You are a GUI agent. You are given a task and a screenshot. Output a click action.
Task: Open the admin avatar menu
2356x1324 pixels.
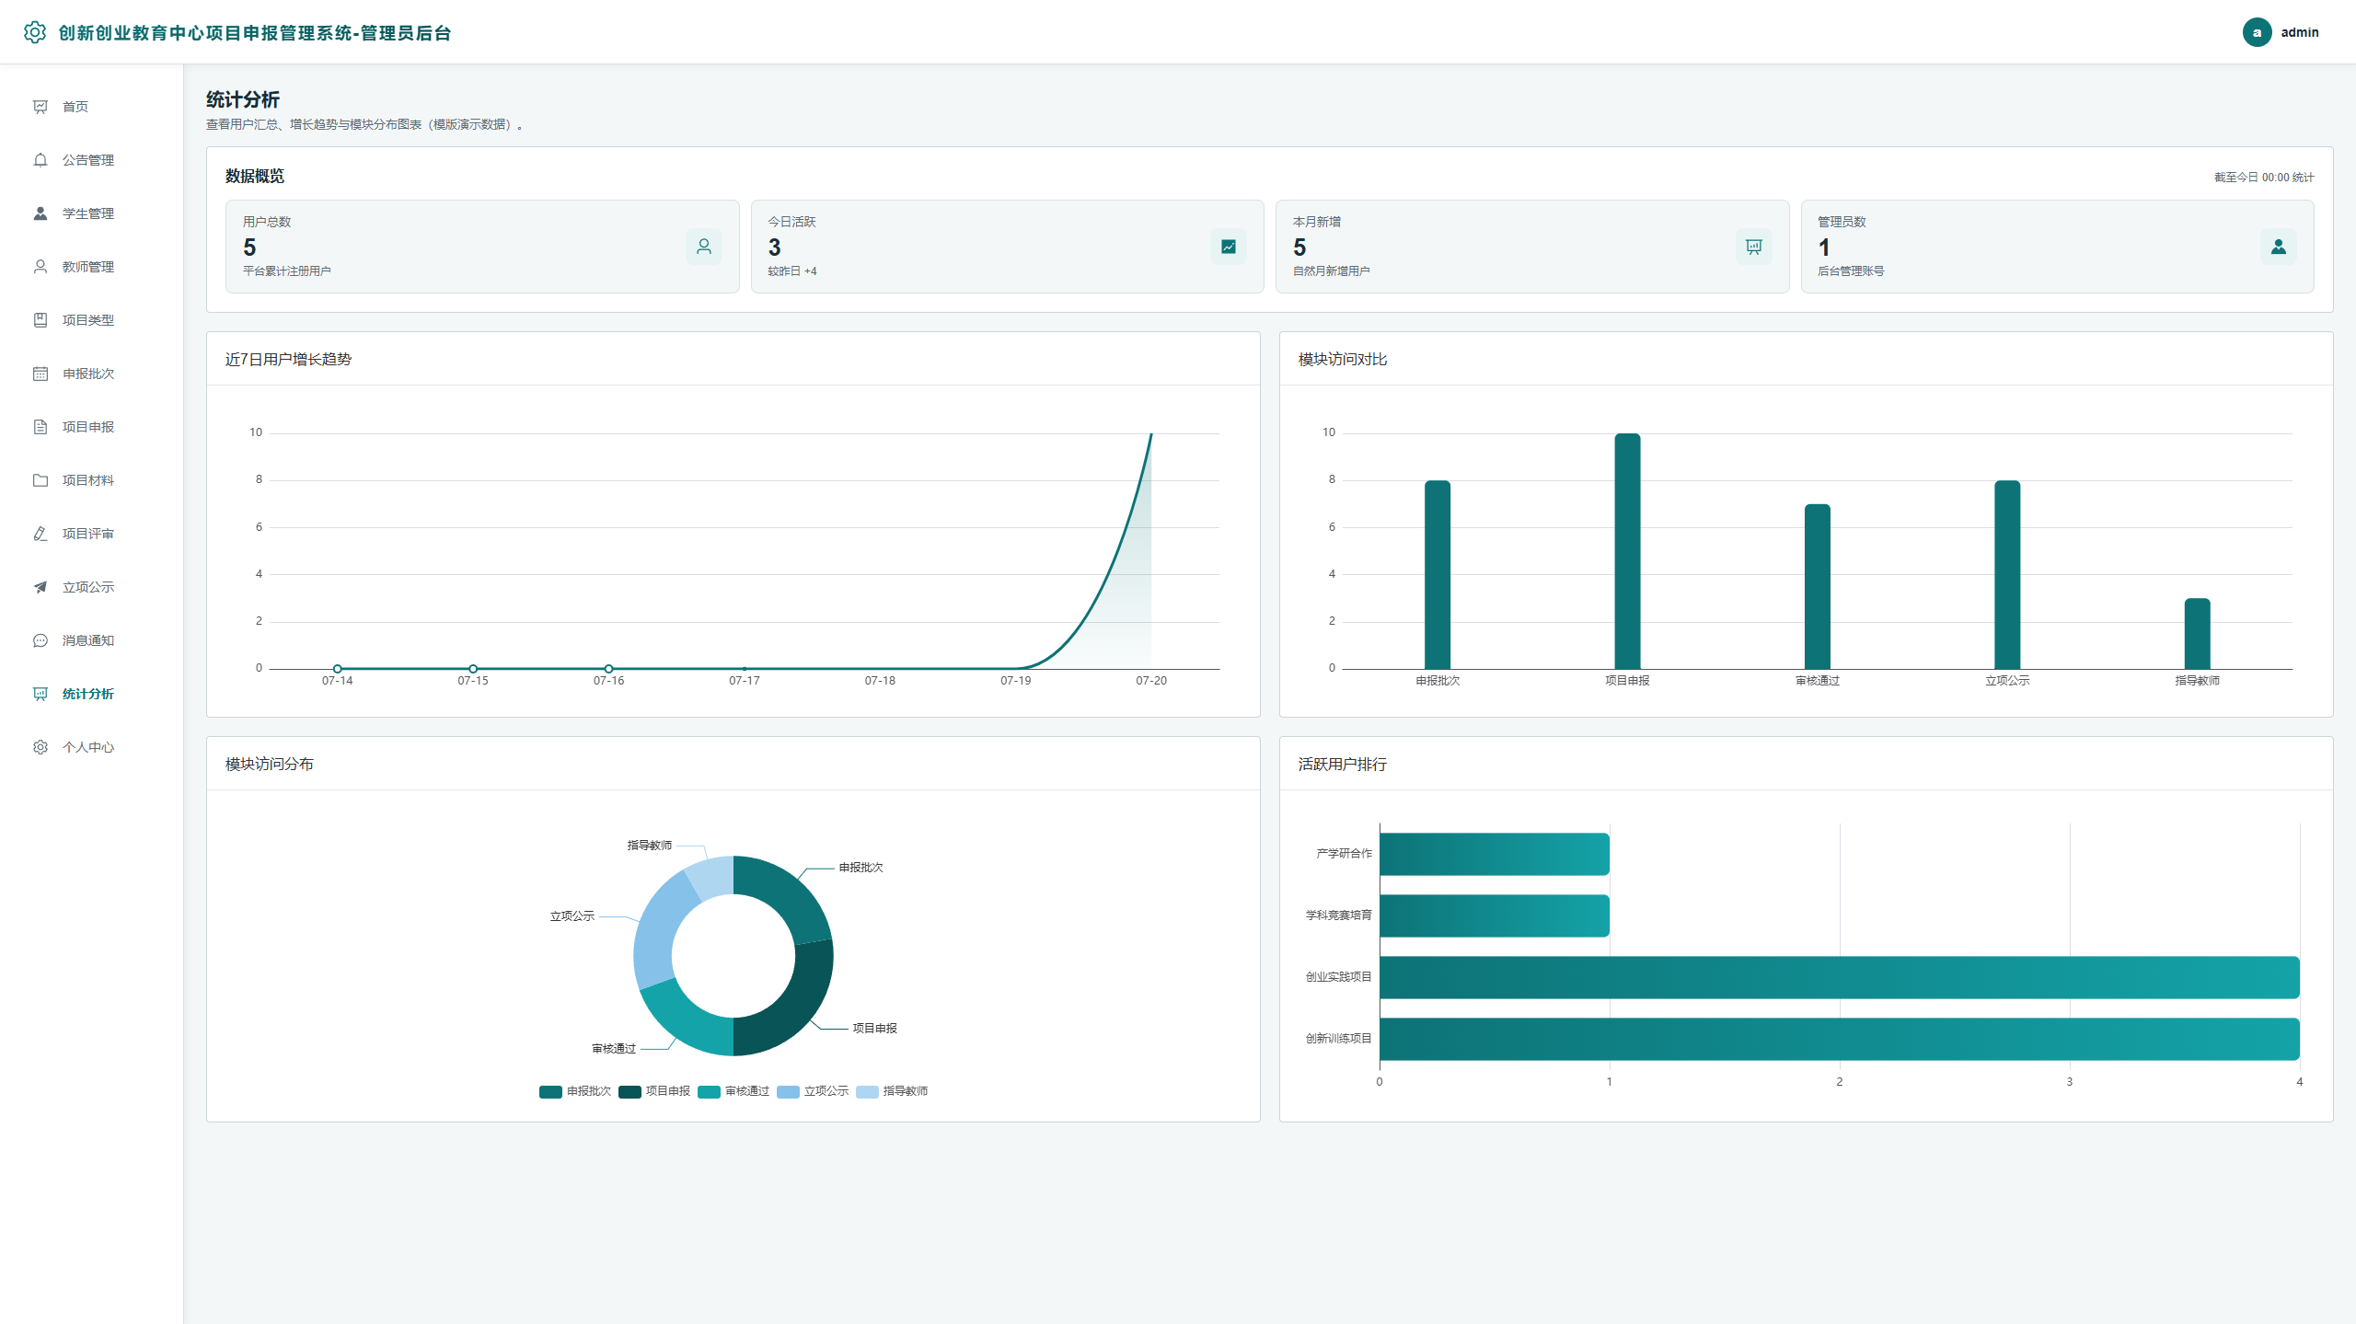pyautogui.click(x=2257, y=32)
